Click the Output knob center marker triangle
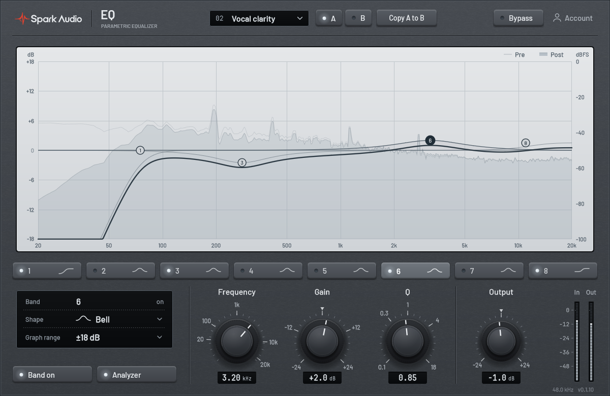Image resolution: width=610 pixels, height=396 pixels. (501, 310)
